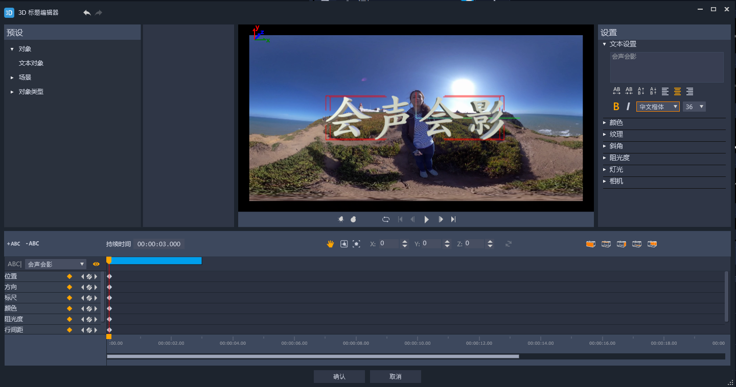736x387 pixels.
Task: Align the title text left
Action: (x=665, y=91)
